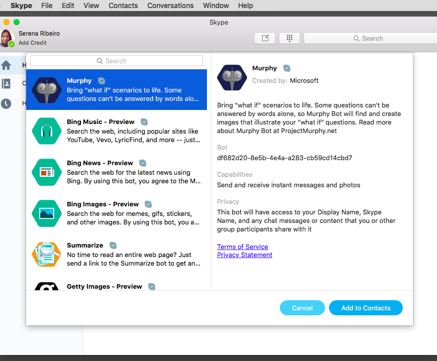
Task: Select the Bing Music headphones icon
Action: [x=47, y=131]
